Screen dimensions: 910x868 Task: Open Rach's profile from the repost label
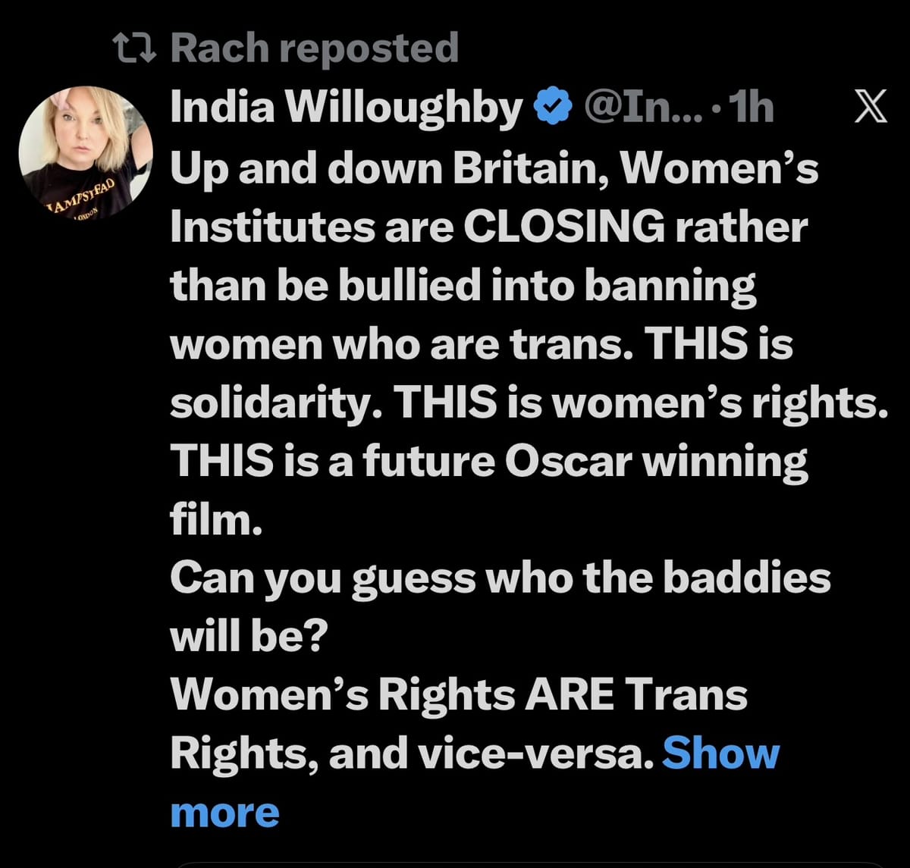point(316,47)
